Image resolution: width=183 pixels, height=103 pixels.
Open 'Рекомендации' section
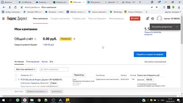116,19
